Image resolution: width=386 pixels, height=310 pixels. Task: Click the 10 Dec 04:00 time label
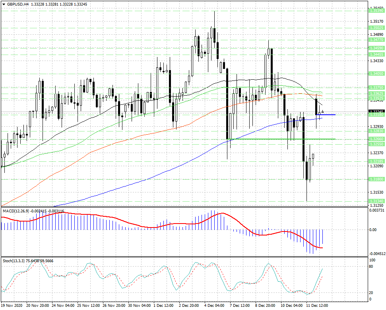coord(292,306)
